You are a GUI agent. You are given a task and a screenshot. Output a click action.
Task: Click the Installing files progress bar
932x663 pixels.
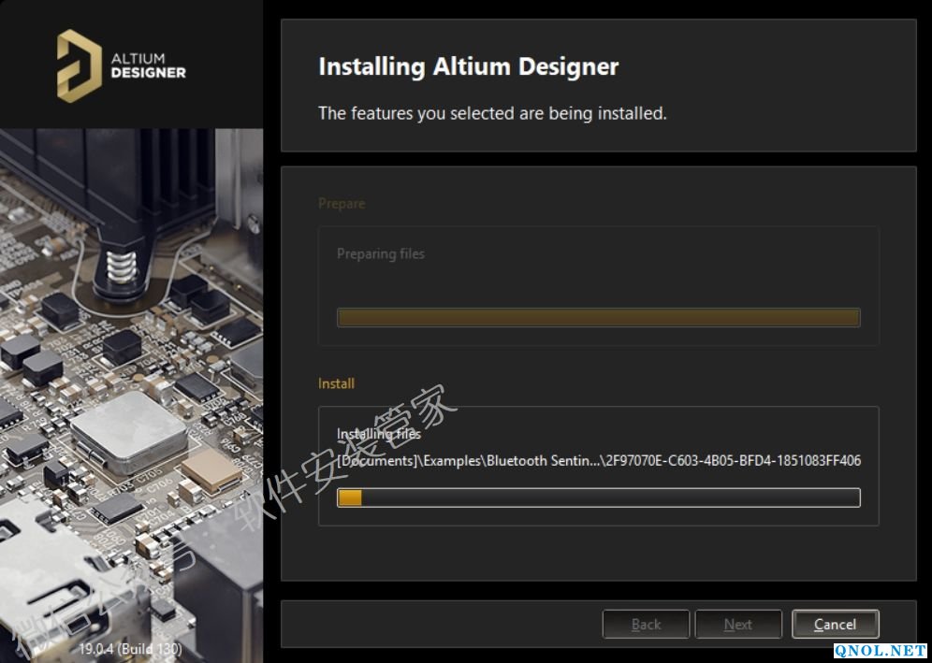pyautogui.click(x=599, y=497)
